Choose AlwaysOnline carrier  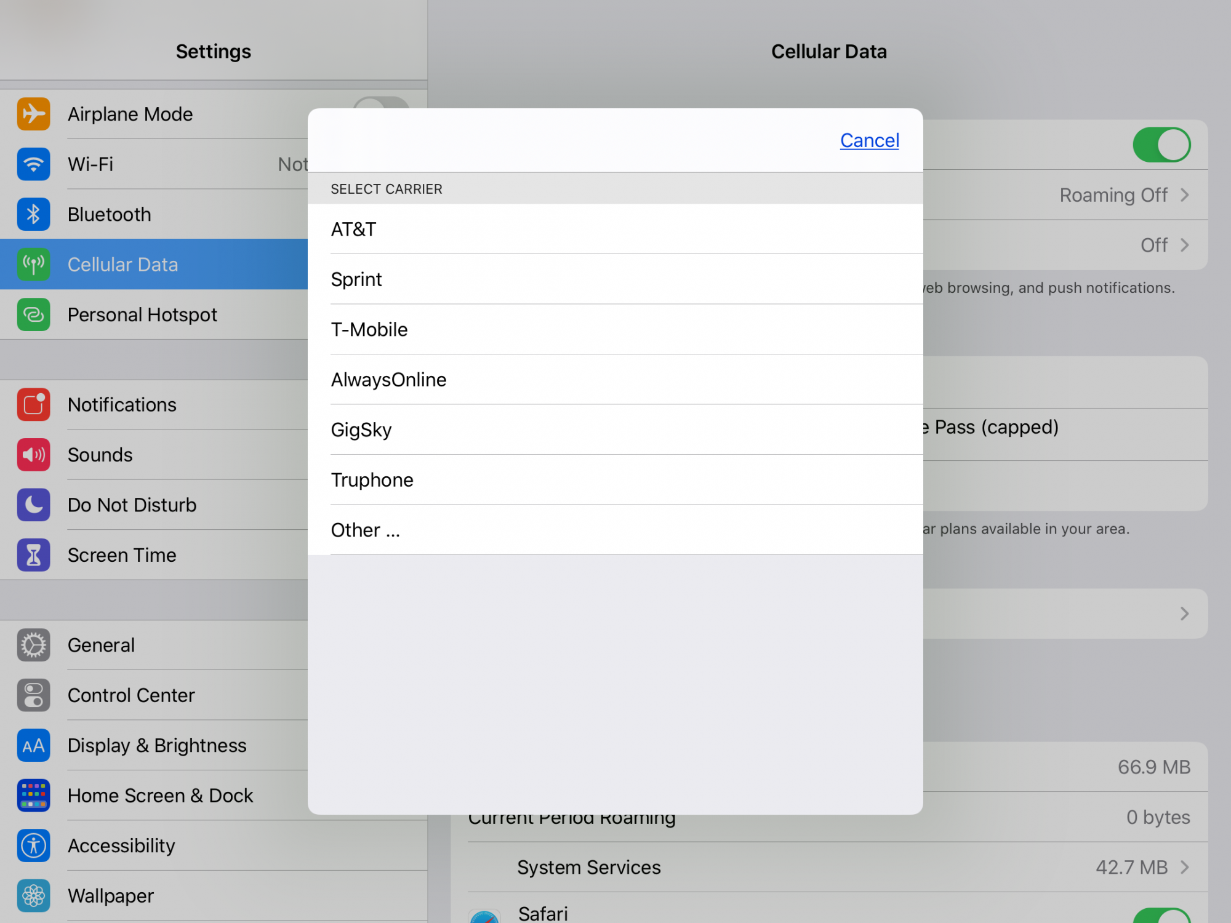coord(615,380)
